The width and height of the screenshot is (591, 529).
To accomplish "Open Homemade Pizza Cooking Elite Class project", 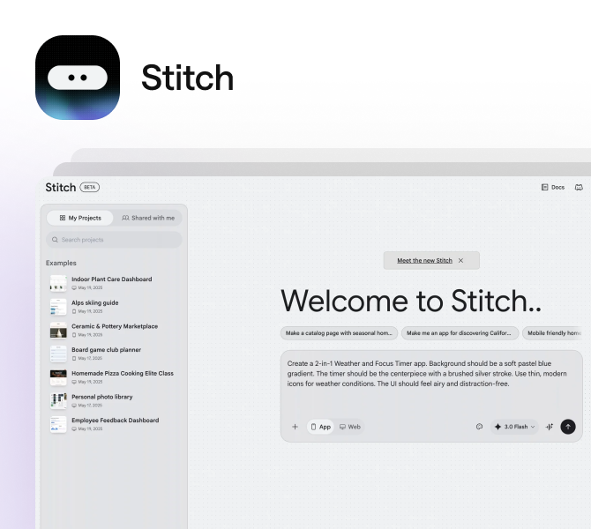I will click(x=112, y=377).
